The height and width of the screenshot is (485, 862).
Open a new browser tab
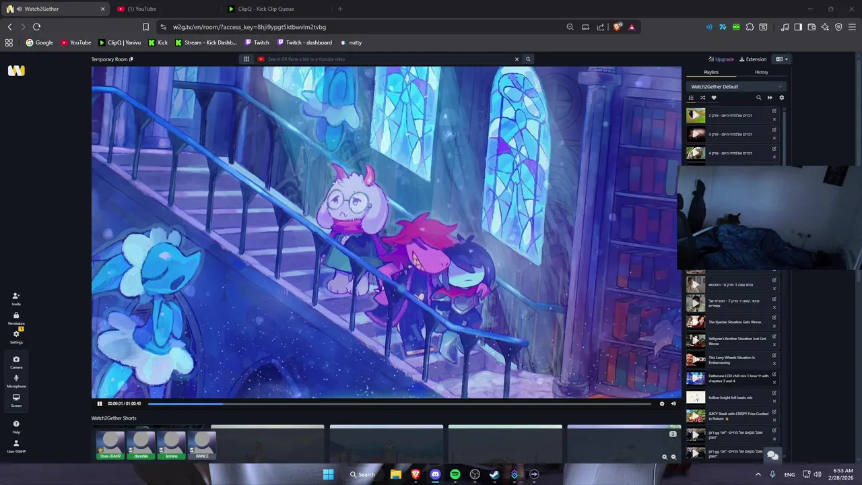point(340,9)
